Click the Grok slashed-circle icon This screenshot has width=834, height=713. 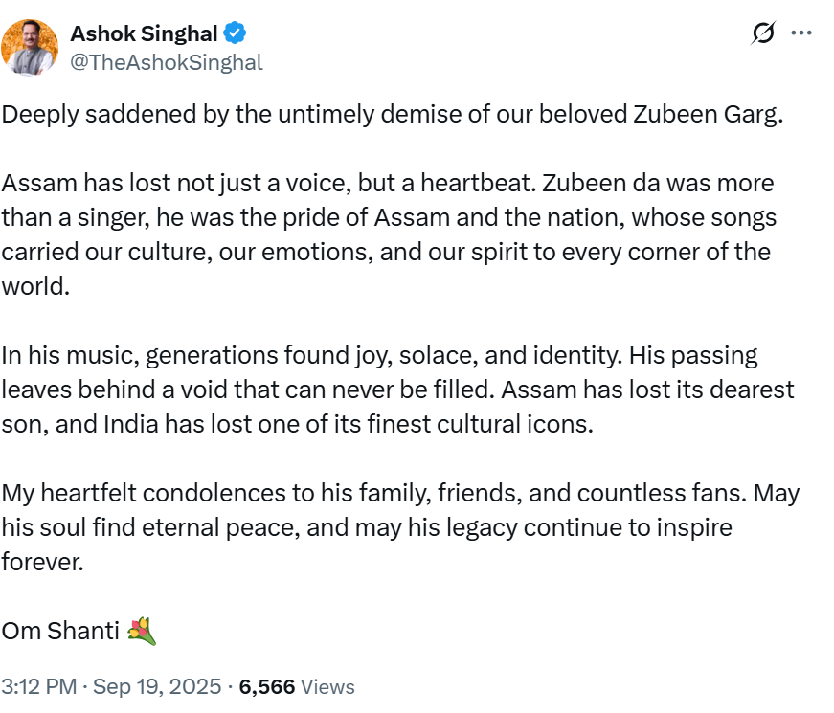click(763, 33)
